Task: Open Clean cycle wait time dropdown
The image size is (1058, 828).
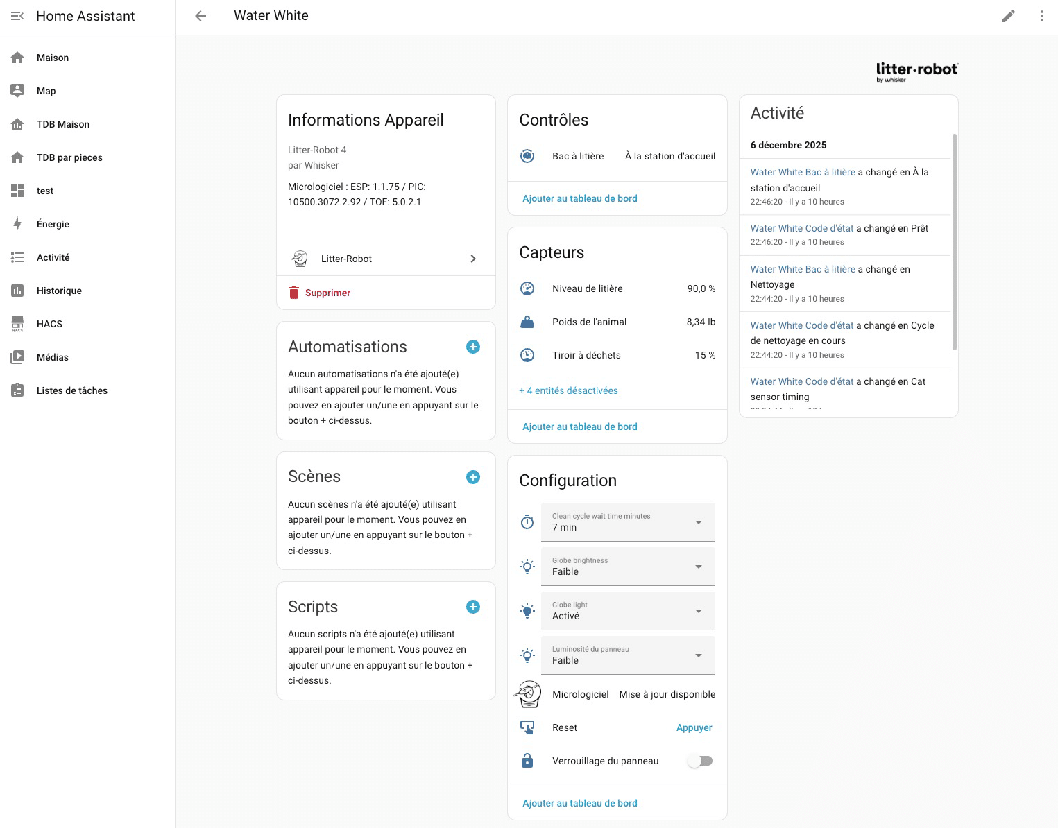Action: 627,522
